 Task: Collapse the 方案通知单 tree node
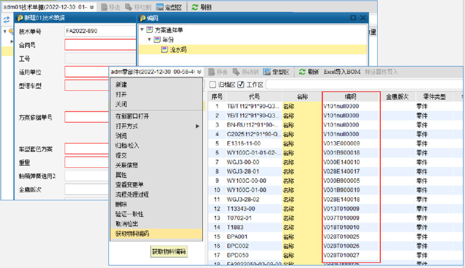[x=142, y=30]
